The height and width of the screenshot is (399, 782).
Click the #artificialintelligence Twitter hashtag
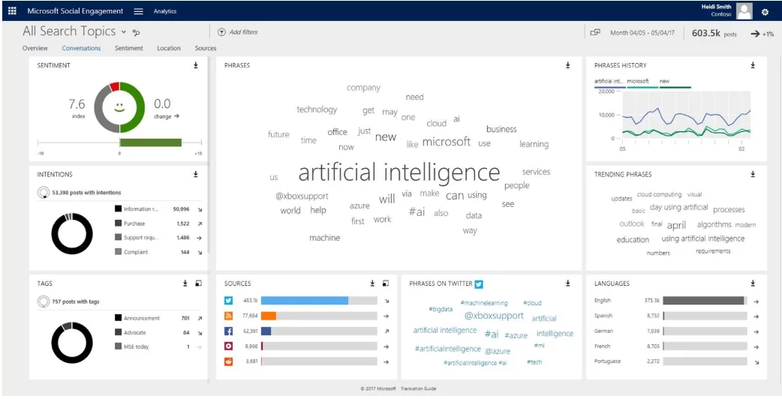click(448, 349)
